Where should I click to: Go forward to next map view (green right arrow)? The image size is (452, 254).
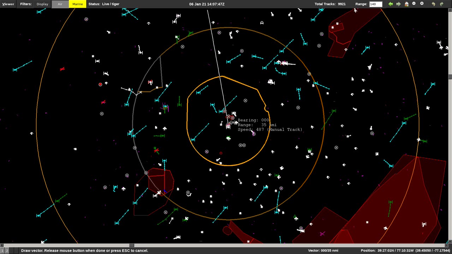pyautogui.click(x=398, y=4)
